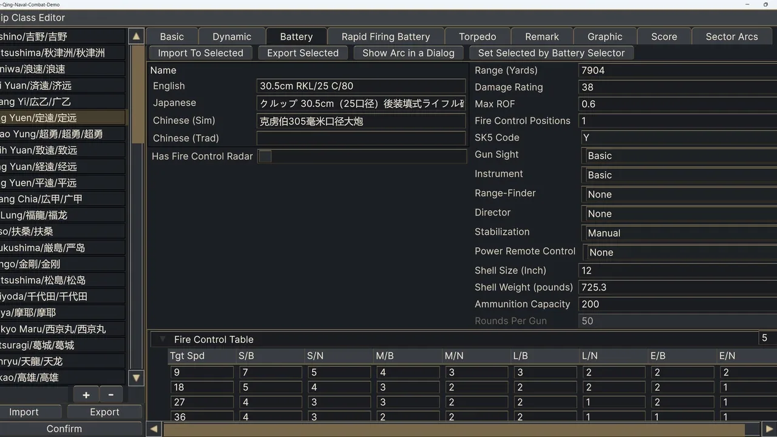Click the Damage Rating field 38

click(677, 87)
